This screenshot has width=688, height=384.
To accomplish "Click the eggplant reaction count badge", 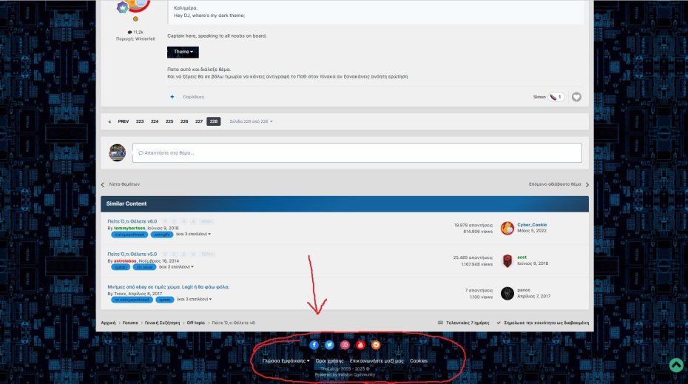I will tap(556, 97).
